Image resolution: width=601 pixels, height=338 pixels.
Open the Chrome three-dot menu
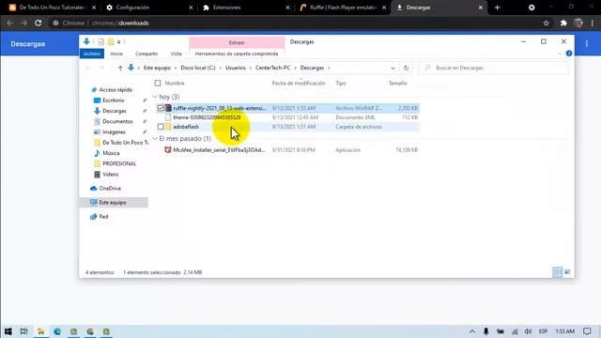(593, 23)
